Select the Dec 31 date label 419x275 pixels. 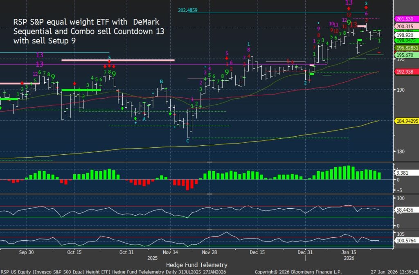click(x=306, y=252)
